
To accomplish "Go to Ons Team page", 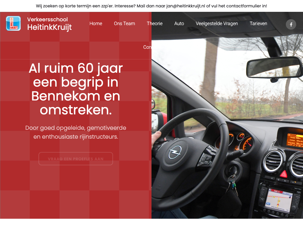I will [125, 24].
